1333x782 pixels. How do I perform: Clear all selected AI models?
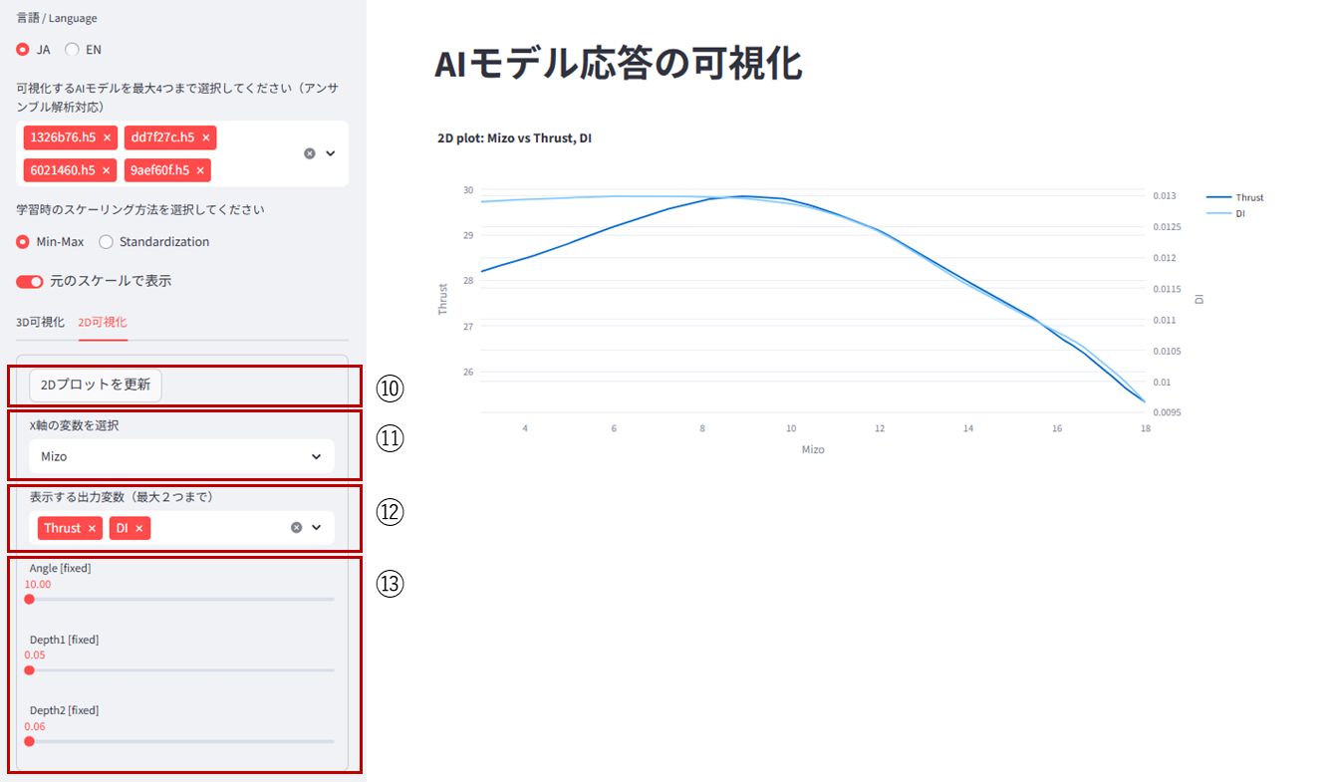(309, 153)
